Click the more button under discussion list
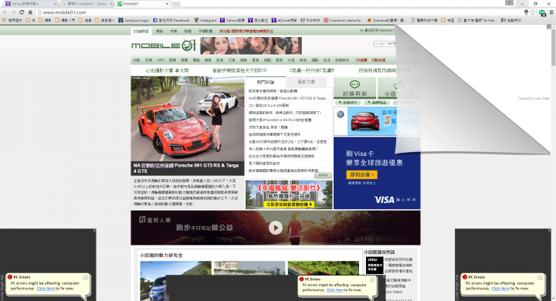 tap(323, 175)
